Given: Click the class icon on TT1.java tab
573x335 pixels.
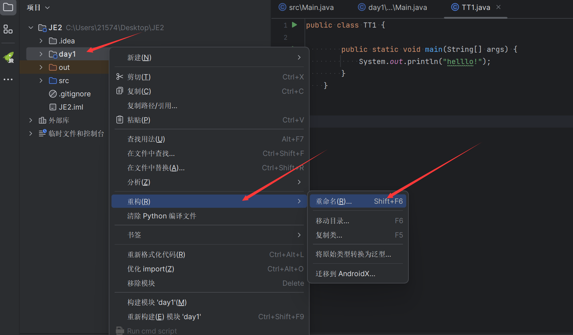Looking at the screenshot, I should click(x=455, y=7).
